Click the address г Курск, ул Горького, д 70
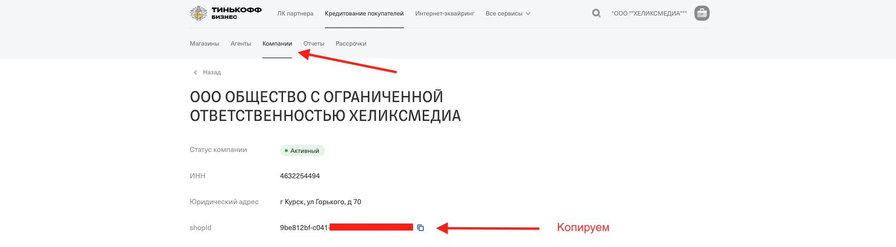 (x=321, y=202)
